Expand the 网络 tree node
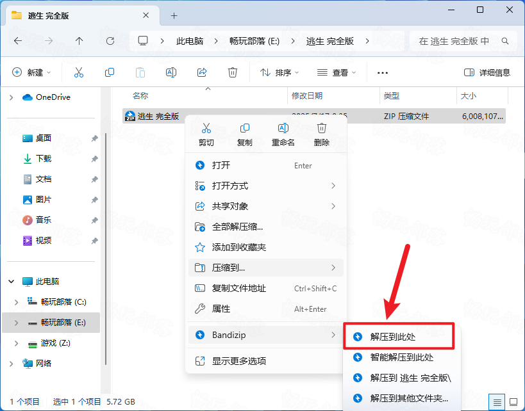The height and width of the screenshot is (411, 525). click(12, 364)
